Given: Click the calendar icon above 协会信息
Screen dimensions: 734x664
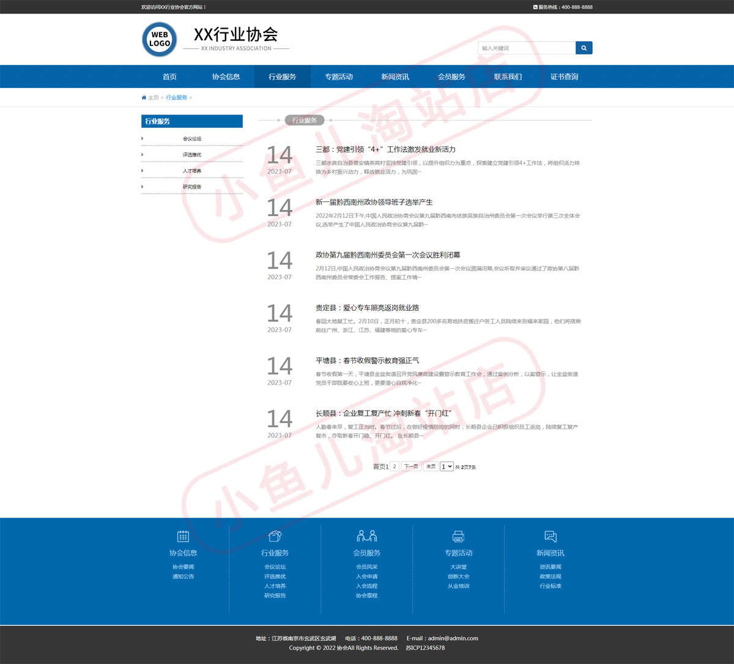Looking at the screenshot, I should 183,536.
